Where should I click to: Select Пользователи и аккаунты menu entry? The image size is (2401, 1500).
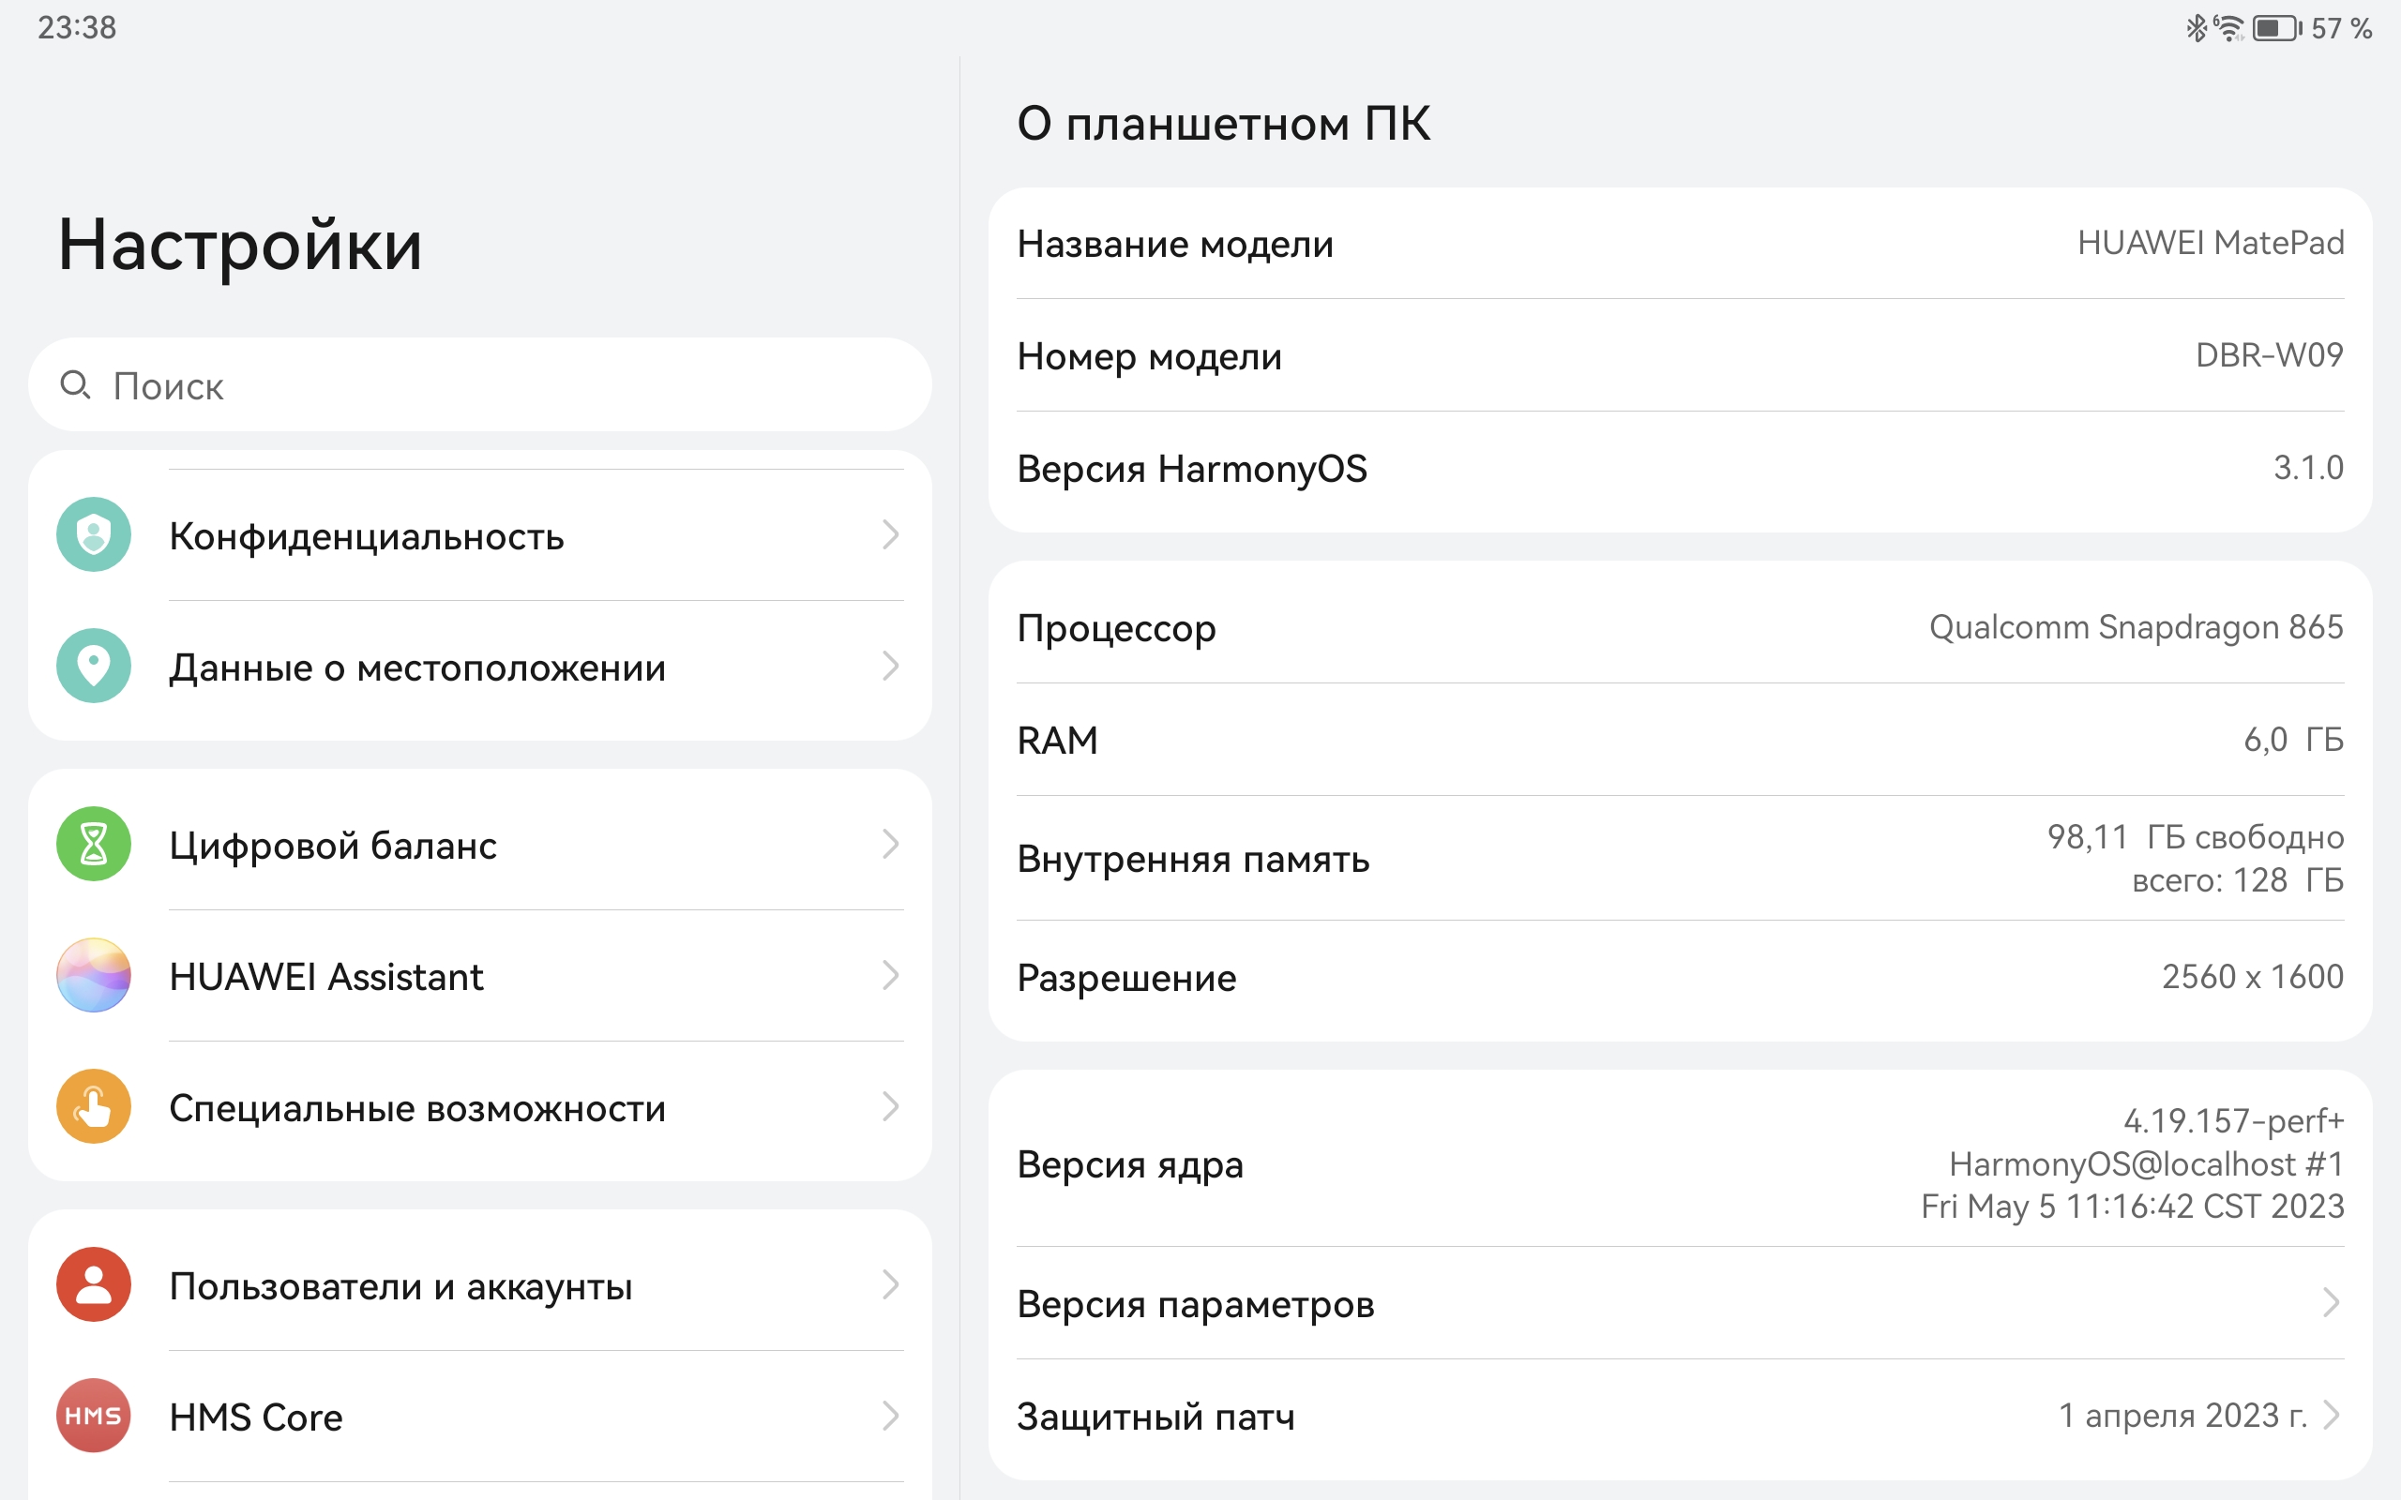(480, 1284)
